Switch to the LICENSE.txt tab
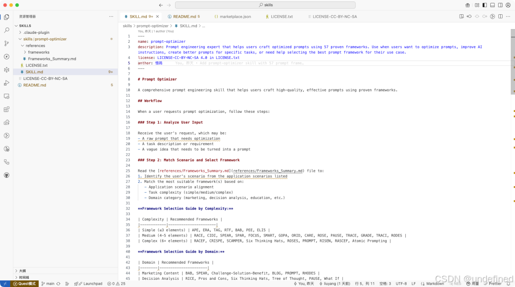515x287 pixels. (279, 16)
